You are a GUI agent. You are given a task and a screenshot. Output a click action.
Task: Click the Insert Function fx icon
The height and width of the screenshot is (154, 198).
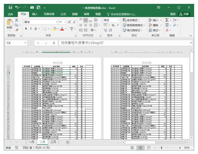coord(54,43)
